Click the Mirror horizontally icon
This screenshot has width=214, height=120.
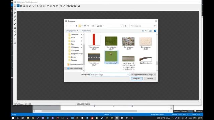tap(48, 6)
